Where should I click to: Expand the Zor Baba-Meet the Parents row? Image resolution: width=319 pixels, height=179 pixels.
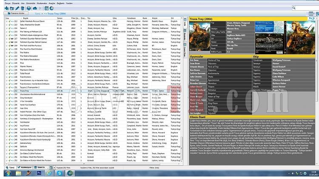(x=7, y=157)
